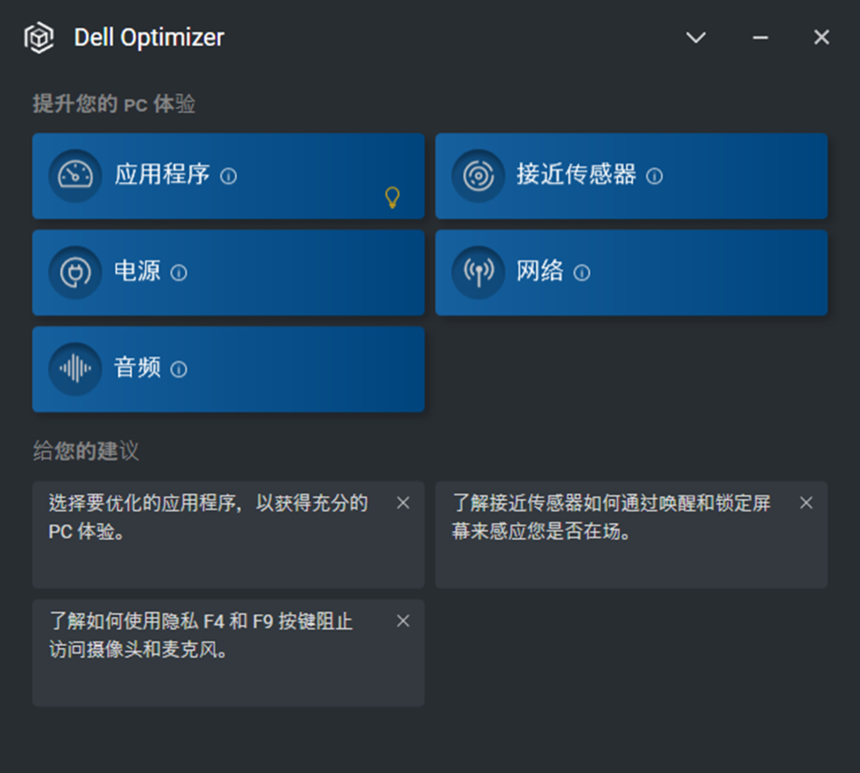Open the info icon next to 音频
Viewport: 860px width, 773px height.
(179, 369)
